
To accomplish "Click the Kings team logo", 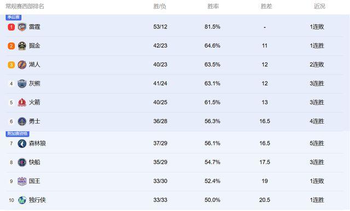I will click(22, 181).
